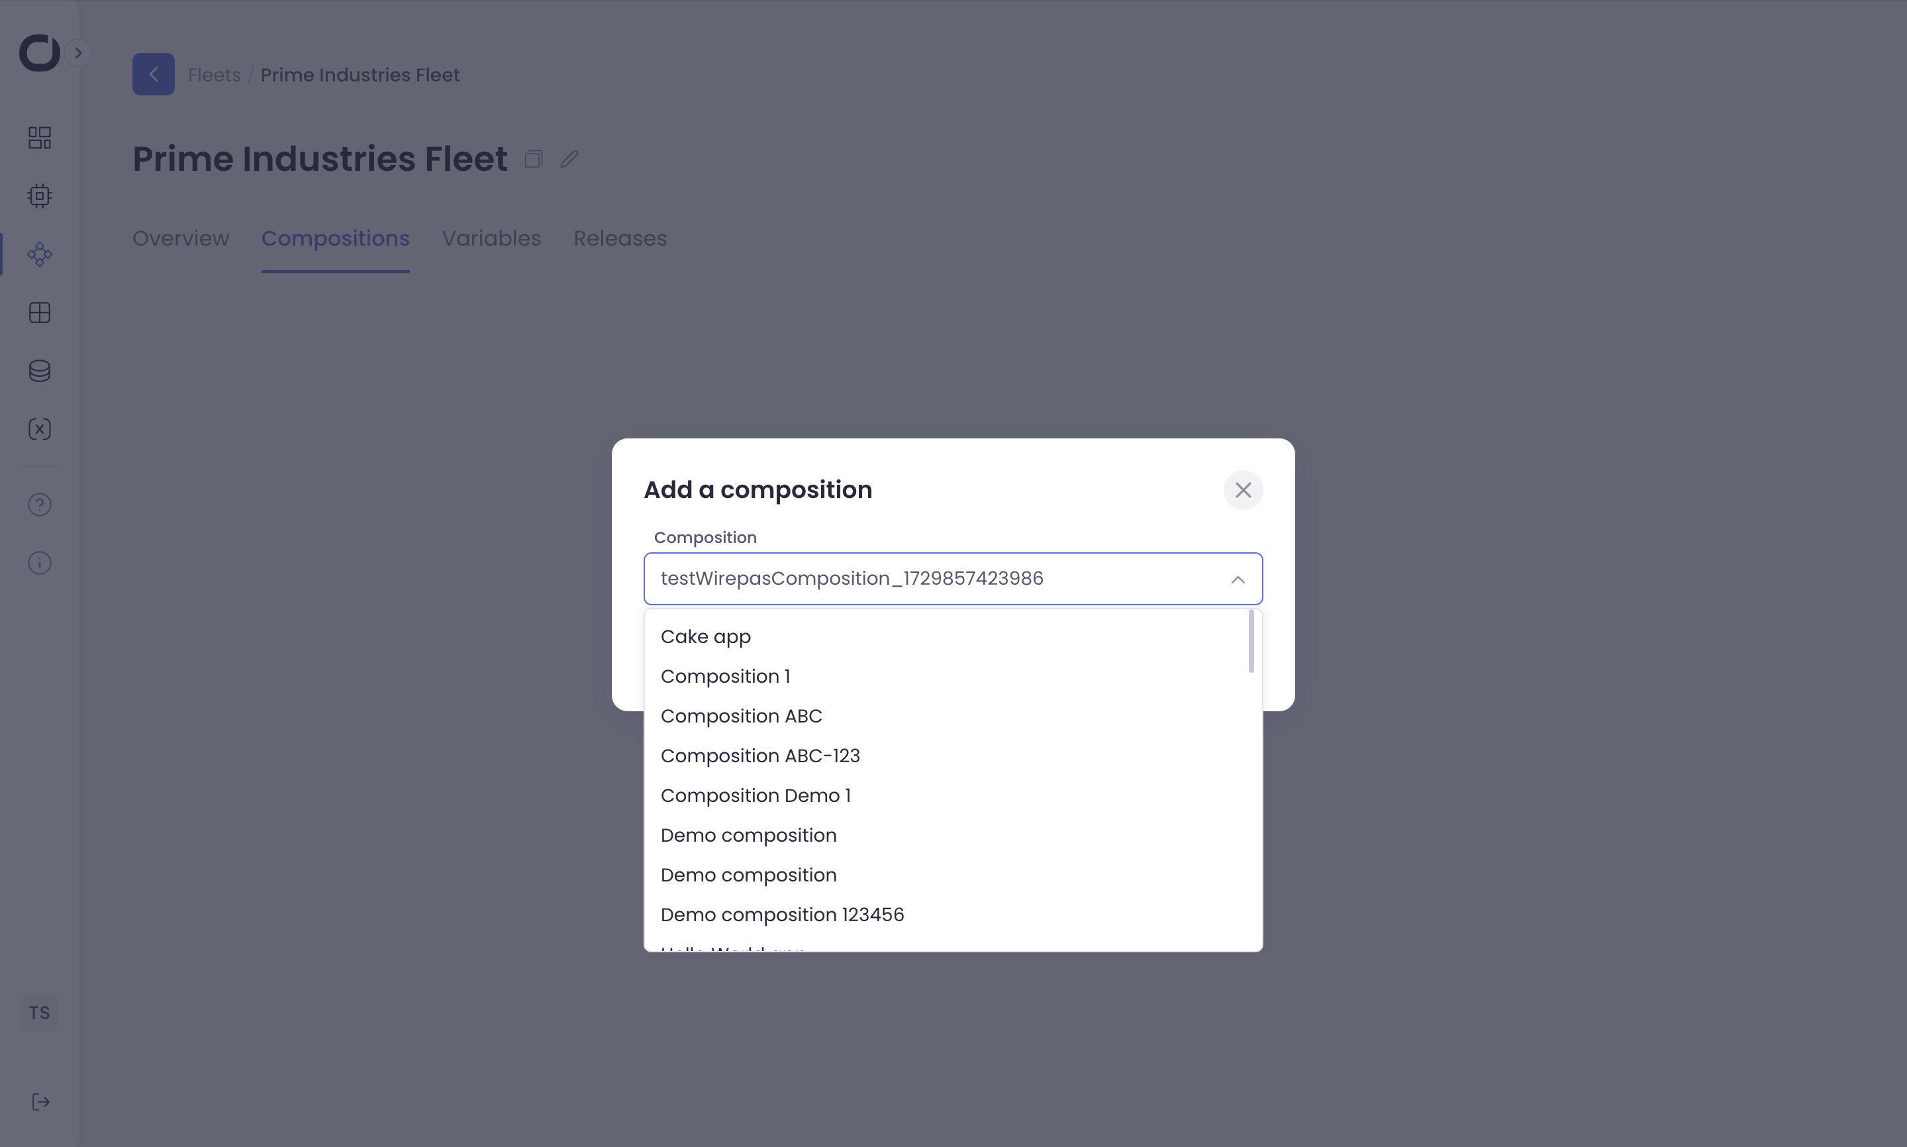Click the logout icon at sidebar bottom
The height and width of the screenshot is (1147, 1907).
click(x=41, y=1101)
